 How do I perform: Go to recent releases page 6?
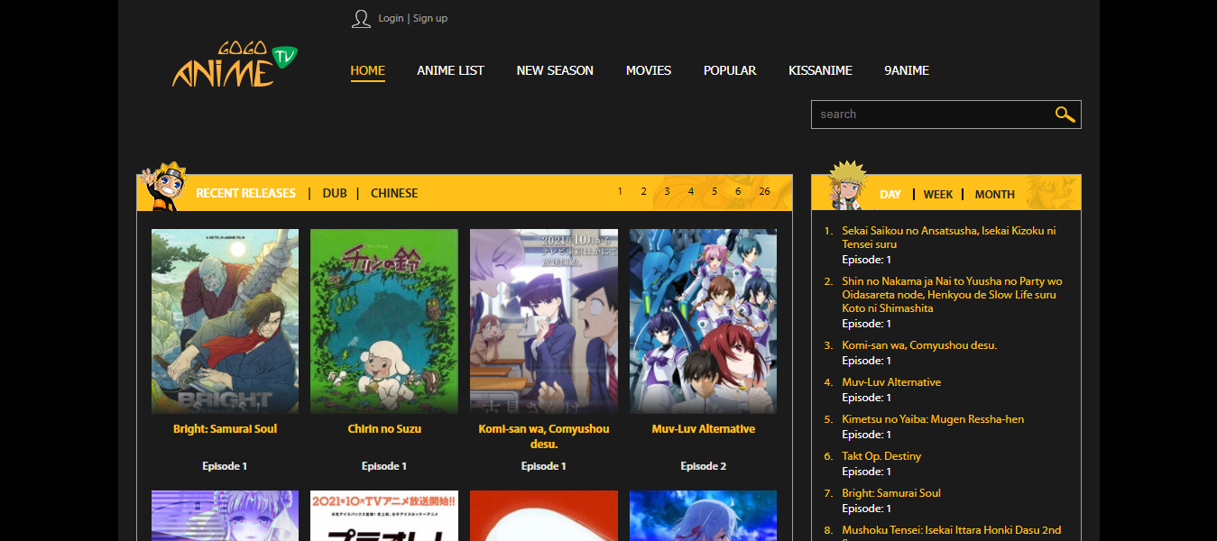coord(738,191)
